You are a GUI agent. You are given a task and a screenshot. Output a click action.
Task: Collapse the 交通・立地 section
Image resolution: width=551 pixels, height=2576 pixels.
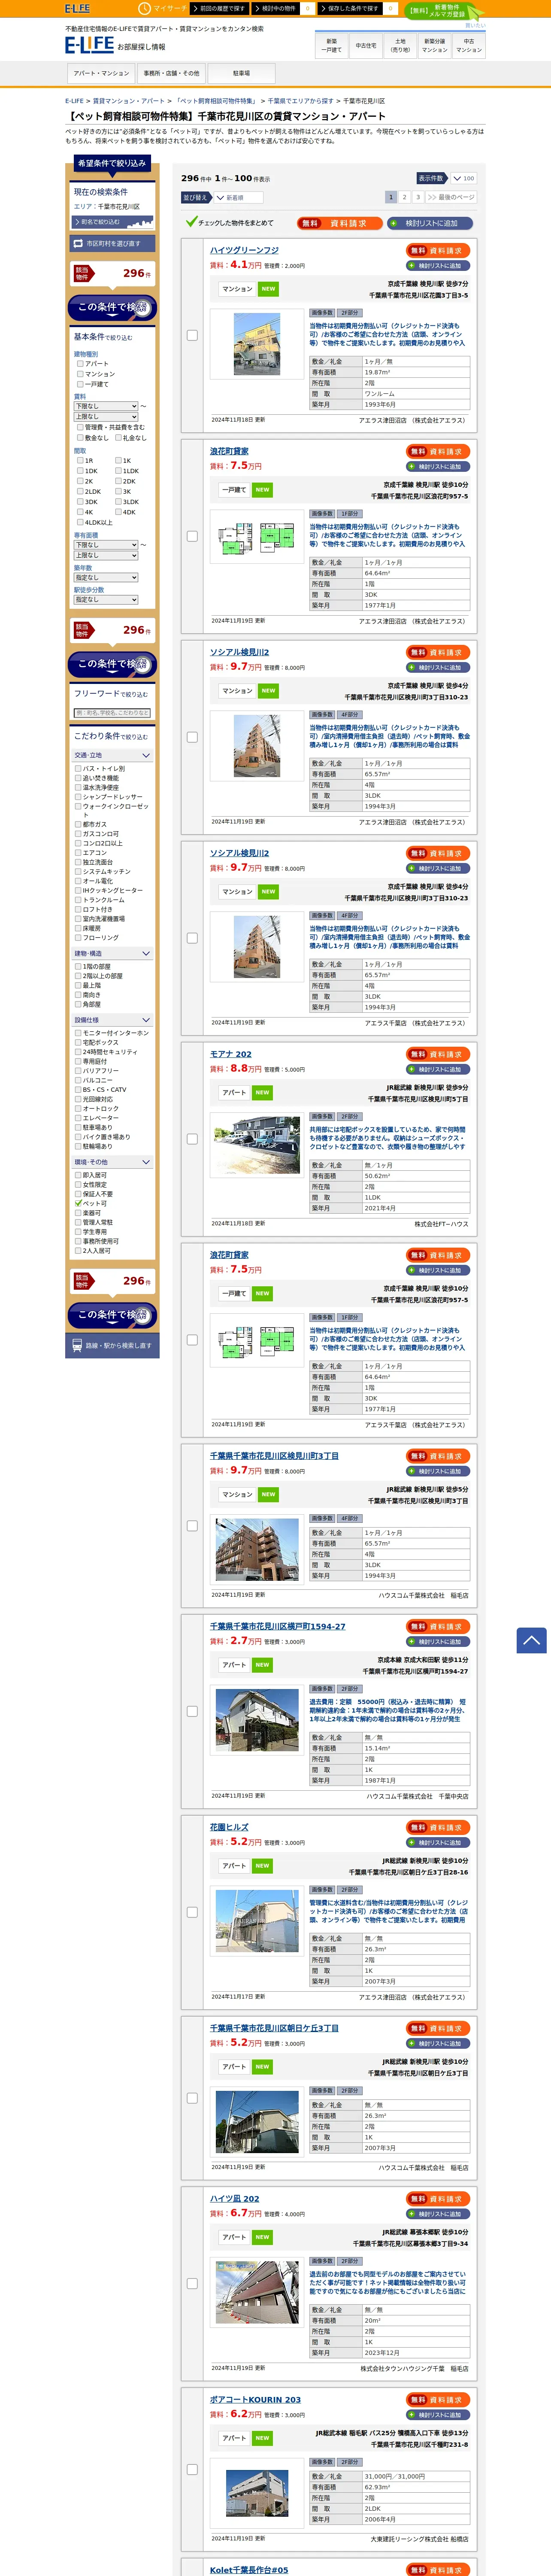[111, 755]
